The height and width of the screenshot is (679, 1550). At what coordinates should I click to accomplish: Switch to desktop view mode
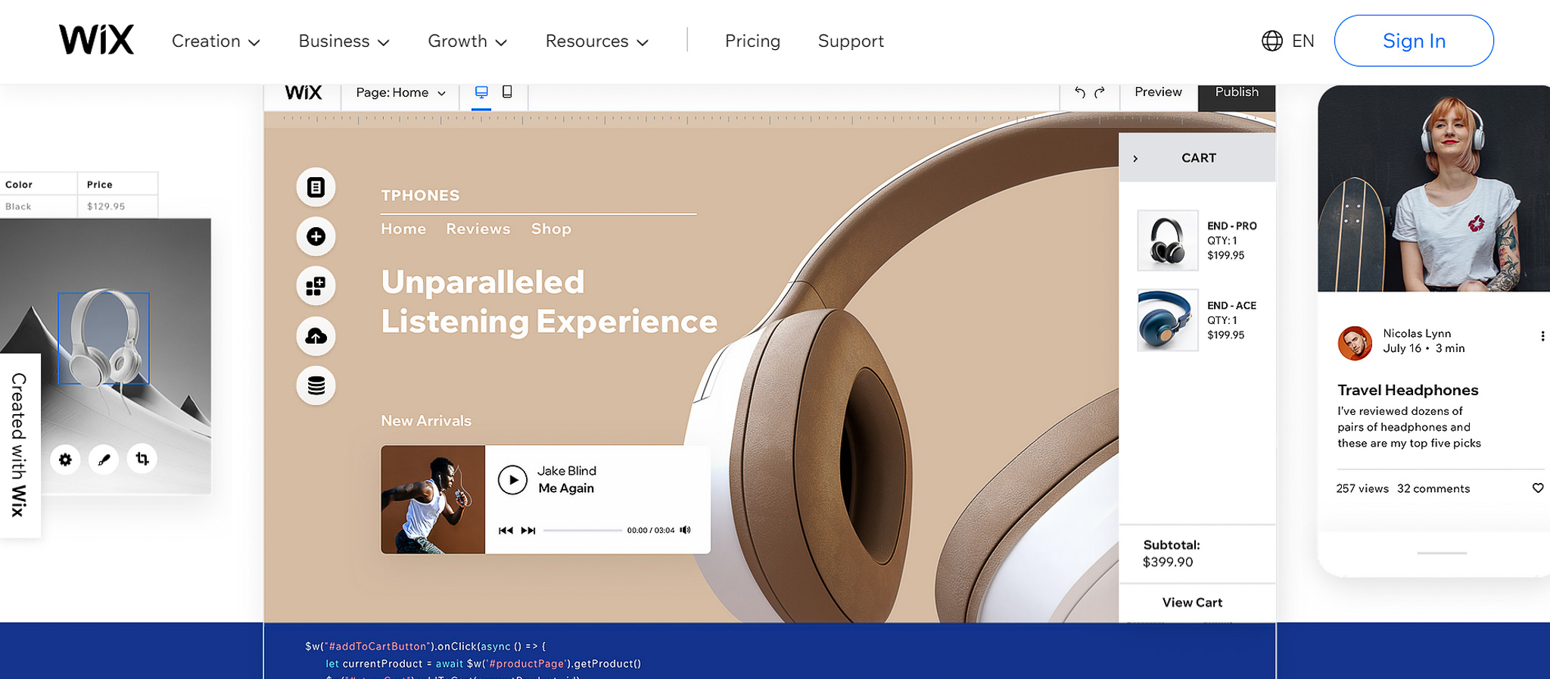point(481,92)
